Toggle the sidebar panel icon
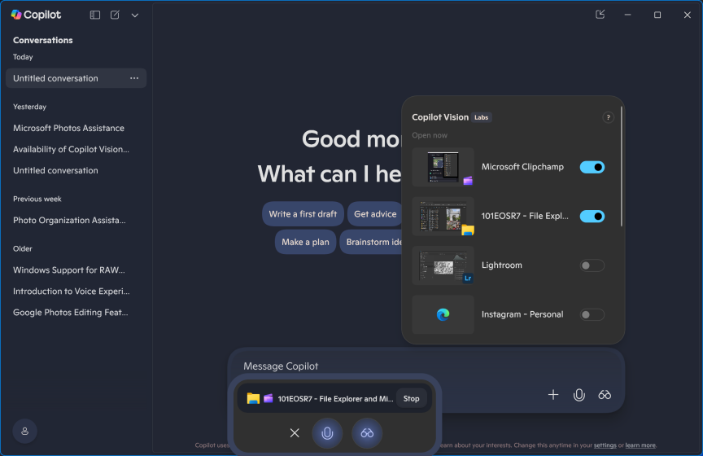The width and height of the screenshot is (703, 456). pos(95,15)
